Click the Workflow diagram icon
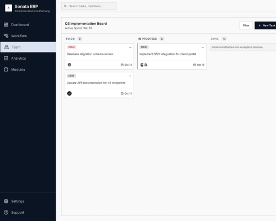This screenshot has width=276, height=221. 6,36
